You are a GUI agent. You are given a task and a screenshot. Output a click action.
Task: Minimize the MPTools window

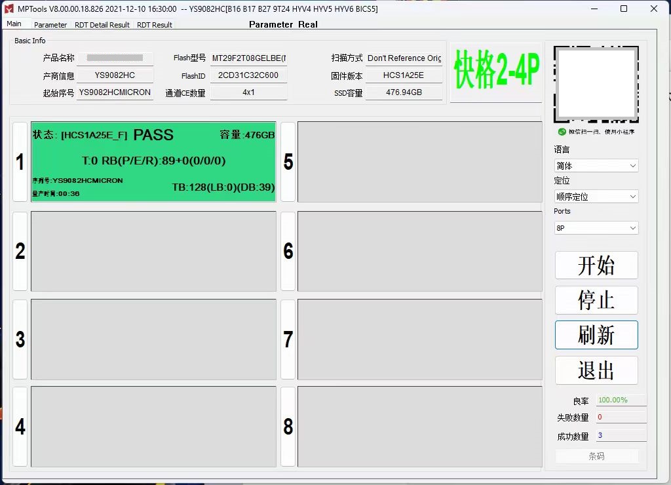coord(594,9)
